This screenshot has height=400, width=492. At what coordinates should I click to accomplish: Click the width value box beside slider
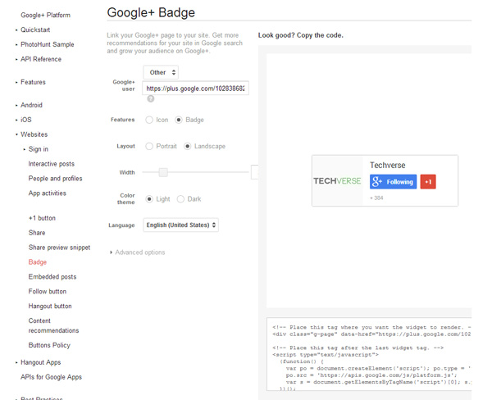[x=255, y=172]
